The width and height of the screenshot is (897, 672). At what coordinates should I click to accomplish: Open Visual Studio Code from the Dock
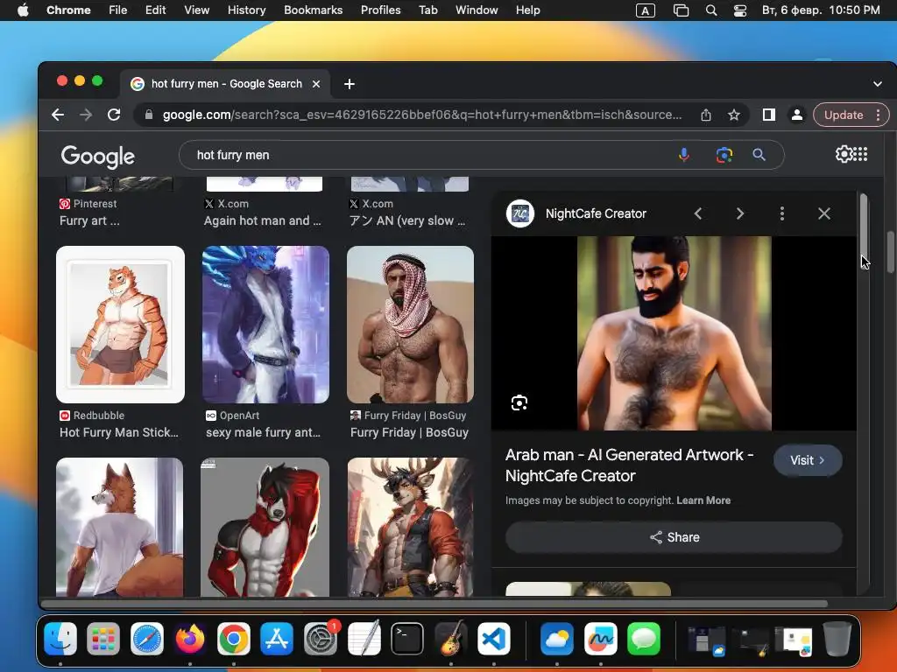(494, 638)
